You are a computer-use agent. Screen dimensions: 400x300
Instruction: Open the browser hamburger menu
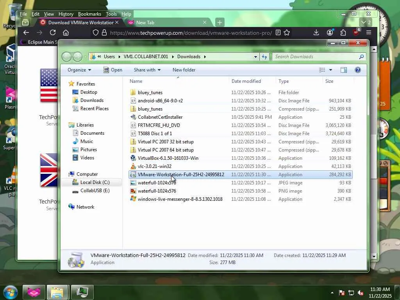coord(369,32)
